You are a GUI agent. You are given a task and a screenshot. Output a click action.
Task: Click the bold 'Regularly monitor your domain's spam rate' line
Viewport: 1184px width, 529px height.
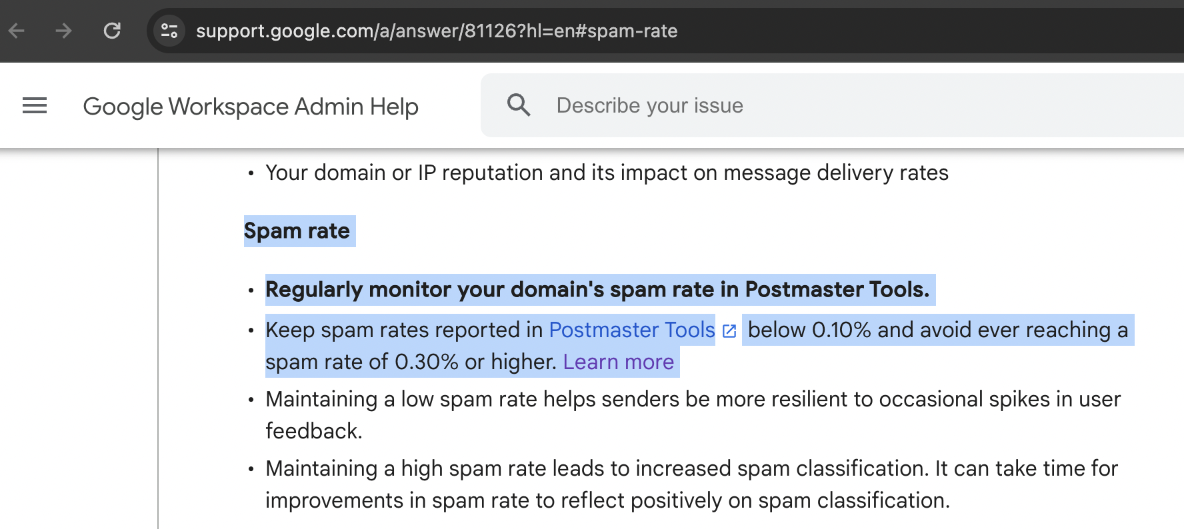pyautogui.click(x=597, y=290)
